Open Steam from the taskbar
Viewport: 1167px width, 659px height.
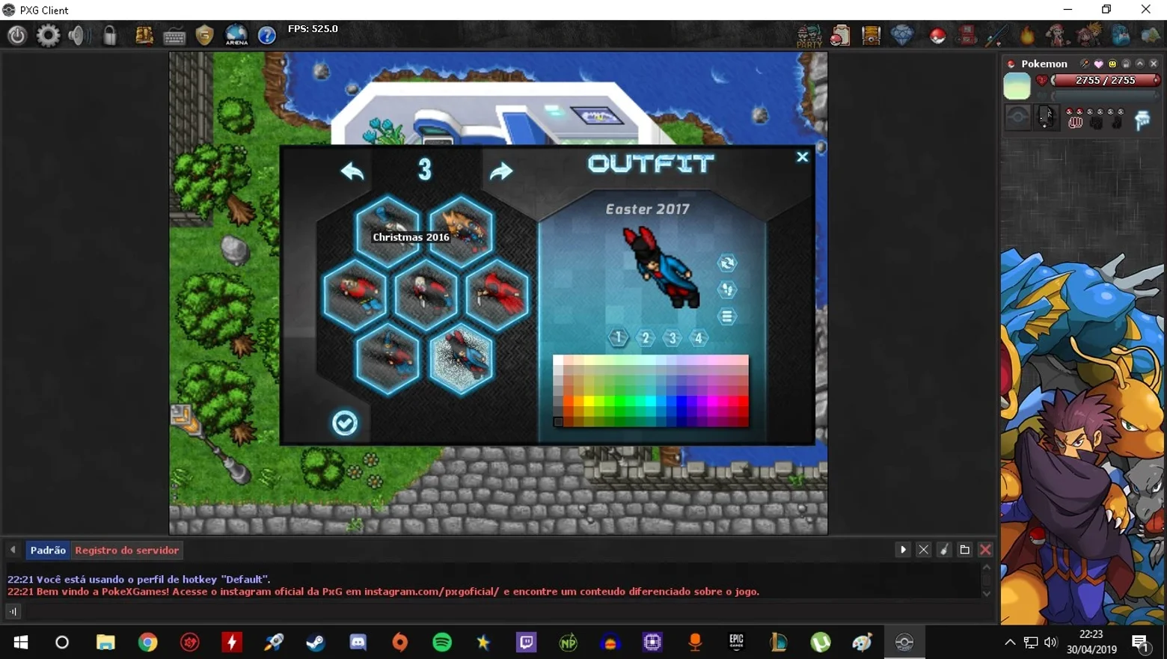[x=316, y=643]
